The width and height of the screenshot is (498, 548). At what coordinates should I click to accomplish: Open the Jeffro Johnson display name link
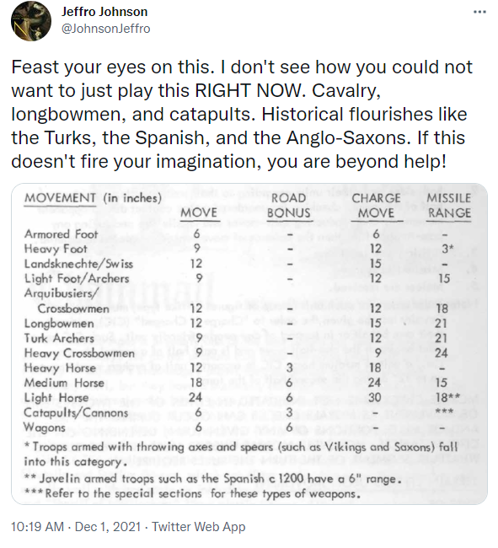pos(104,12)
